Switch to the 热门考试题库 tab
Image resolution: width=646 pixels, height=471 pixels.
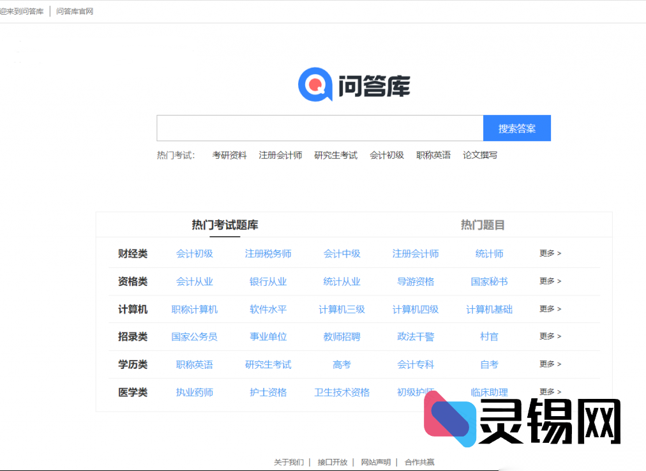(225, 225)
